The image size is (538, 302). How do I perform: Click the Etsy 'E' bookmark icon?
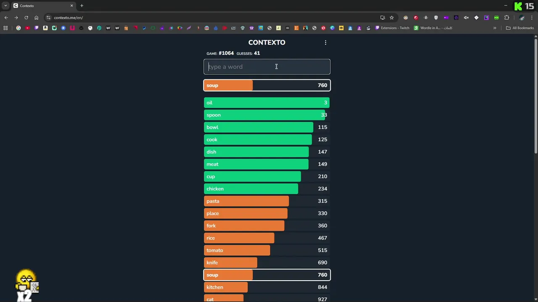point(296,28)
